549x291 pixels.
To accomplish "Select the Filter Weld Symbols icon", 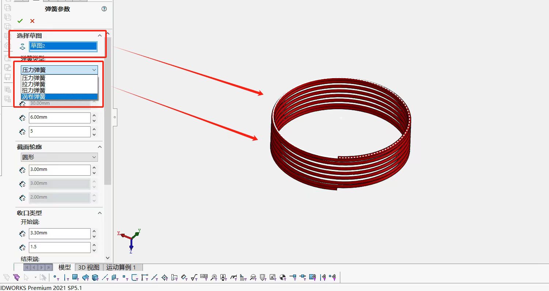I will coord(233,277).
